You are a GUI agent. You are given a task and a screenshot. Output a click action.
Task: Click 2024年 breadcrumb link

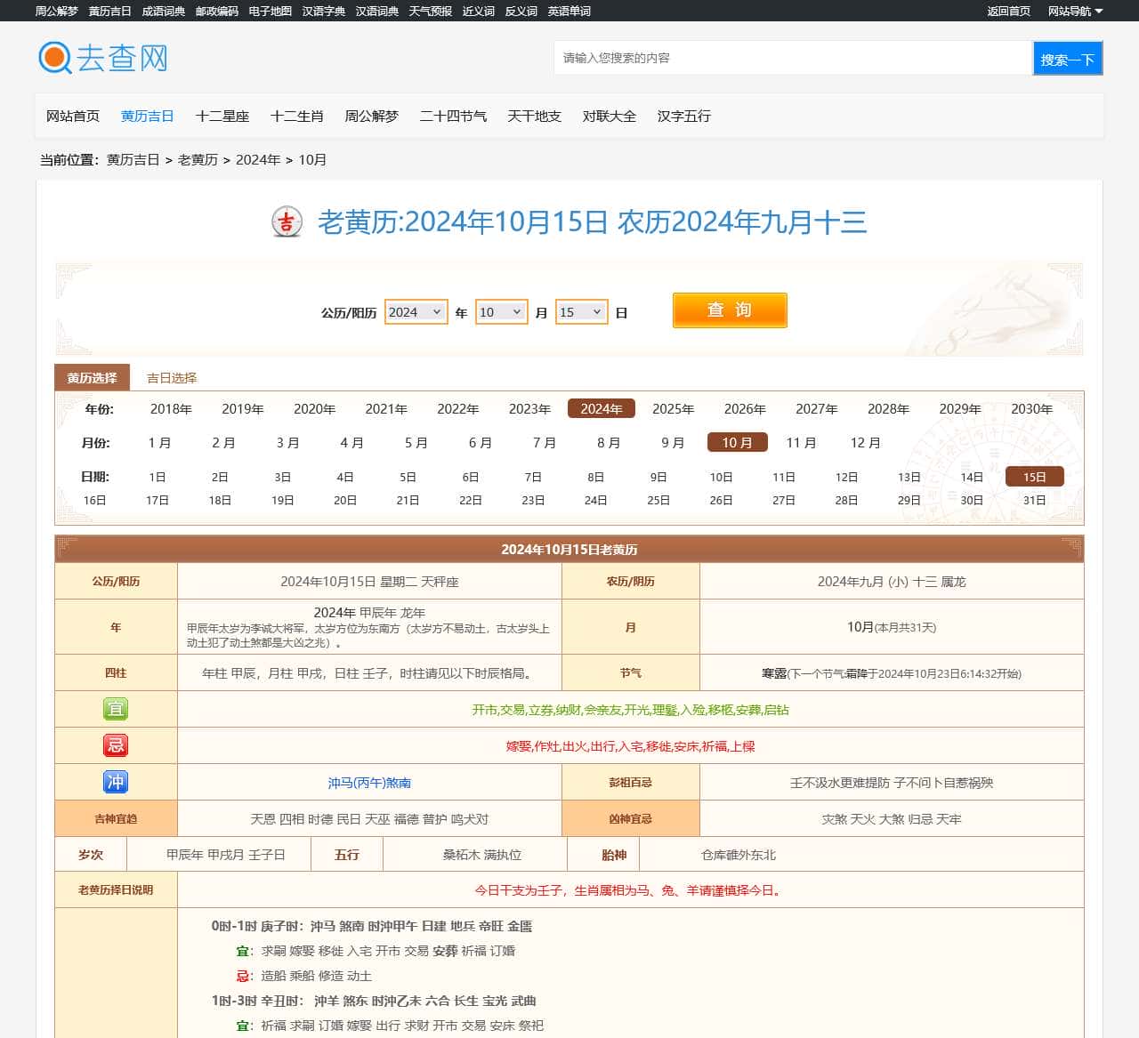click(258, 159)
